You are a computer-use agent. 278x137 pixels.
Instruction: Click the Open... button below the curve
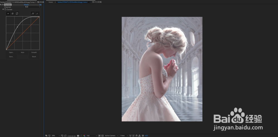click(11, 53)
